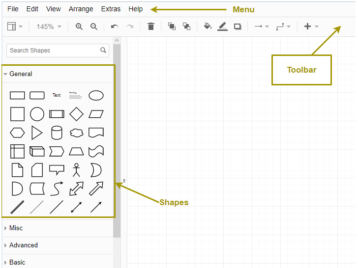The image size is (358, 268).
Task: Select the And half-circle shape
Action: (17, 188)
